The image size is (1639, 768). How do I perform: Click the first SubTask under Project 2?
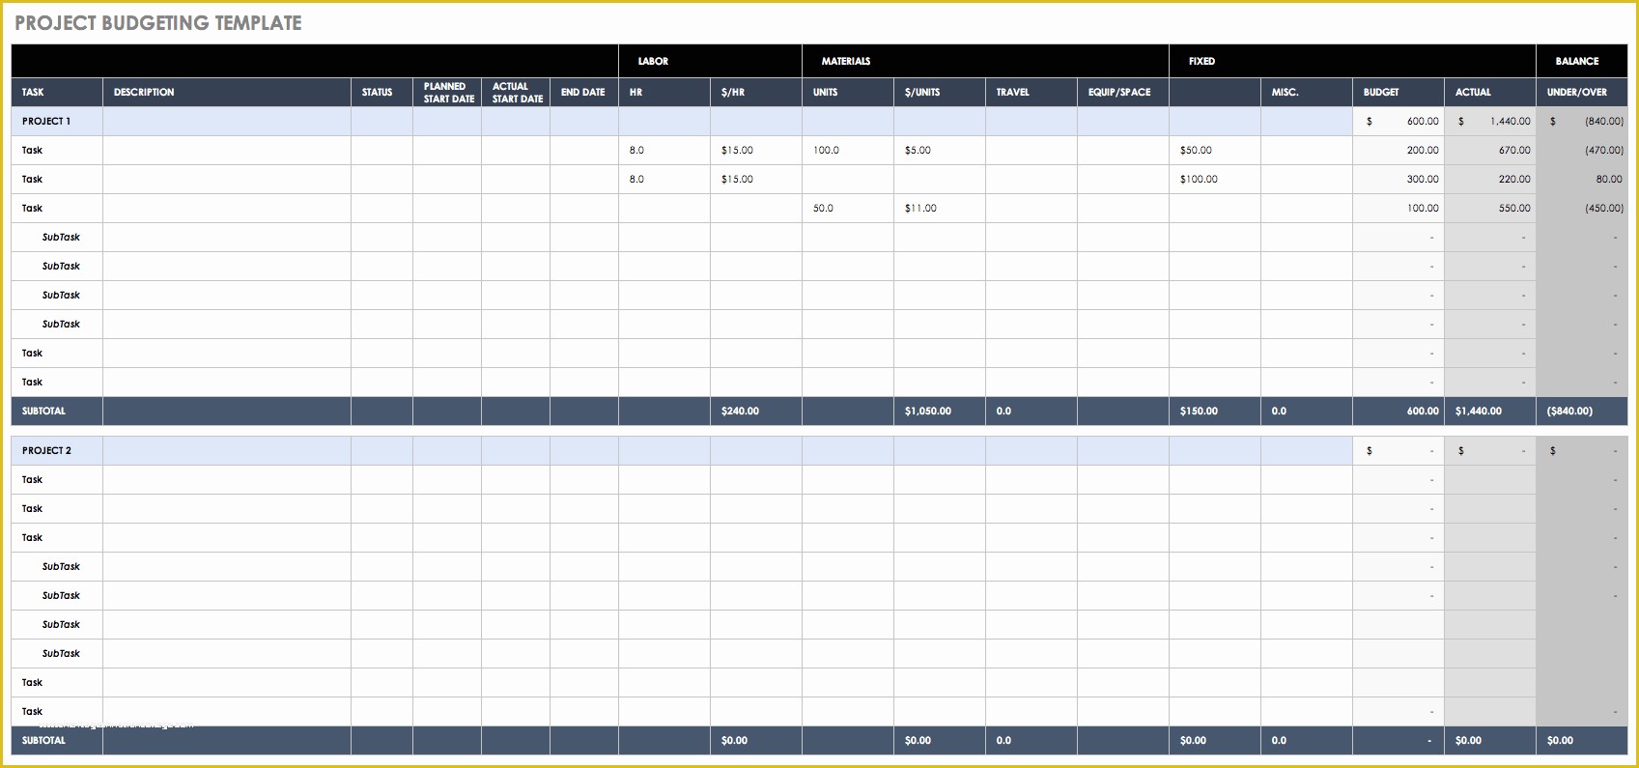coord(61,566)
